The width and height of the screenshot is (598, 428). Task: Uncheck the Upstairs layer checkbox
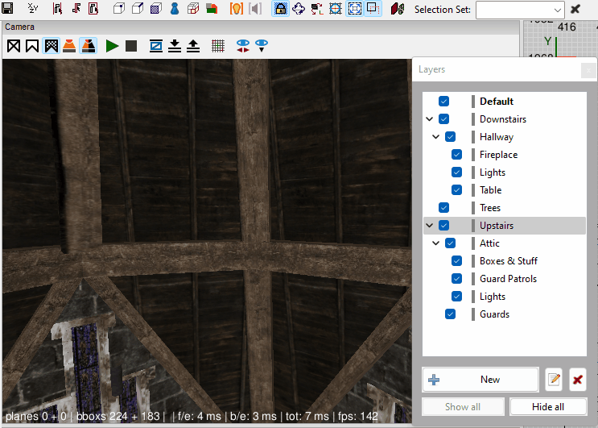(x=443, y=225)
